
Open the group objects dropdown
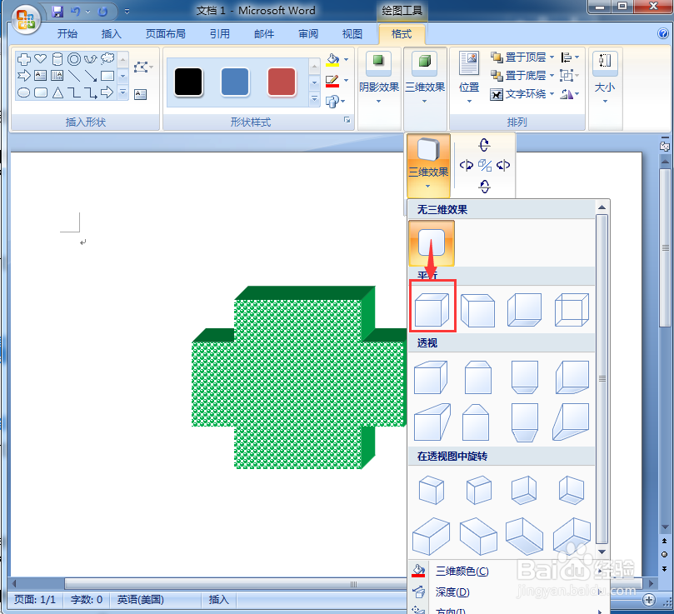click(570, 76)
